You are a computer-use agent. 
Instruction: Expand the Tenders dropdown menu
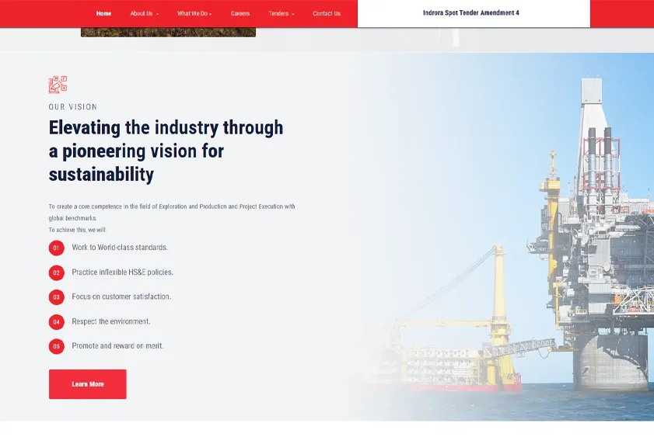(281, 13)
